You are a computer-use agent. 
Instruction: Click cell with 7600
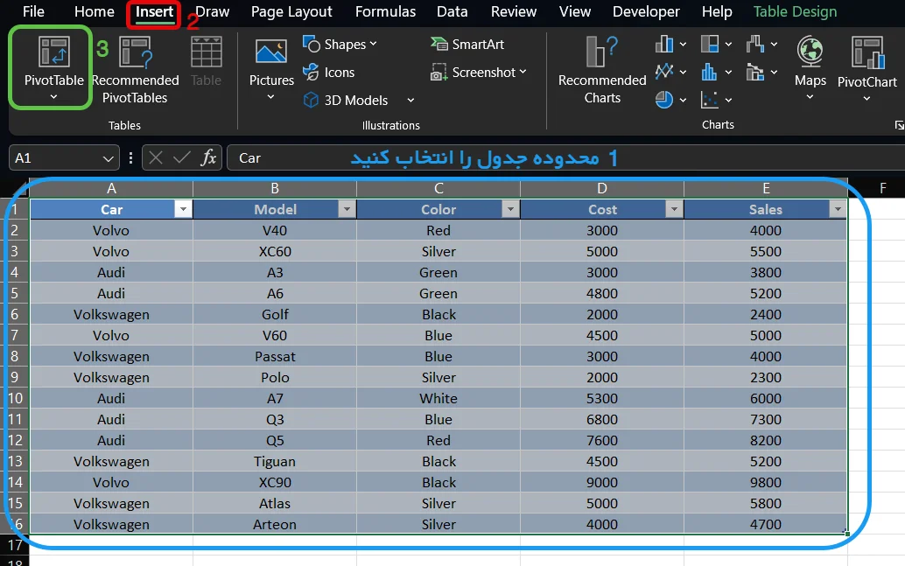coord(602,440)
